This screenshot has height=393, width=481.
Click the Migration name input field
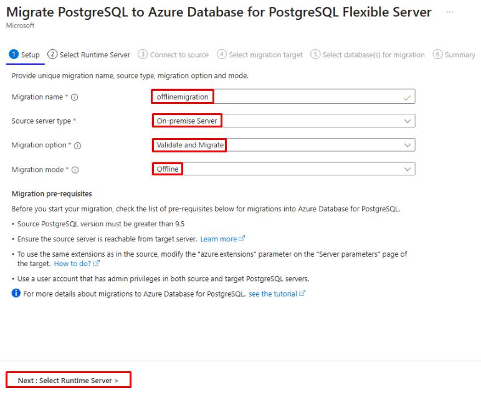coord(283,97)
